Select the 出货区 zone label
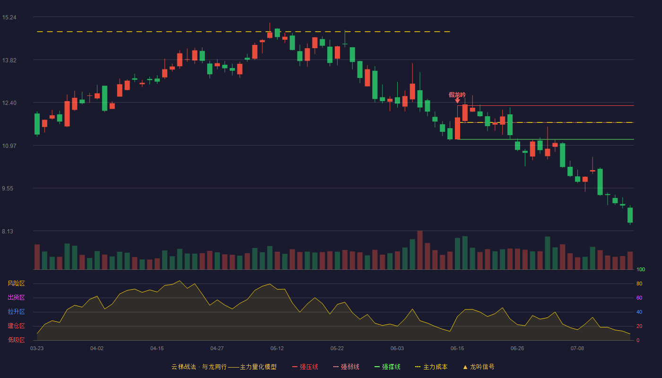The width and height of the screenshot is (662, 378). pos(16,298)
